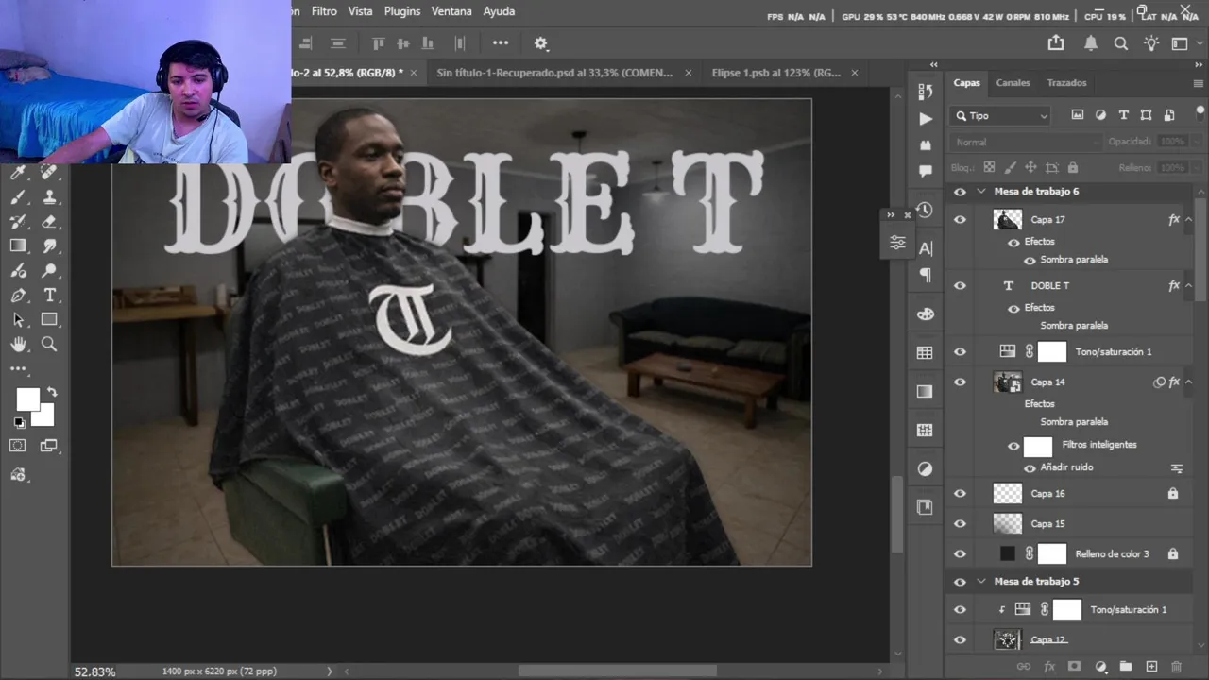Select the Hand tool
Viewport: 1209px width, 680px height.
(18, 345)
